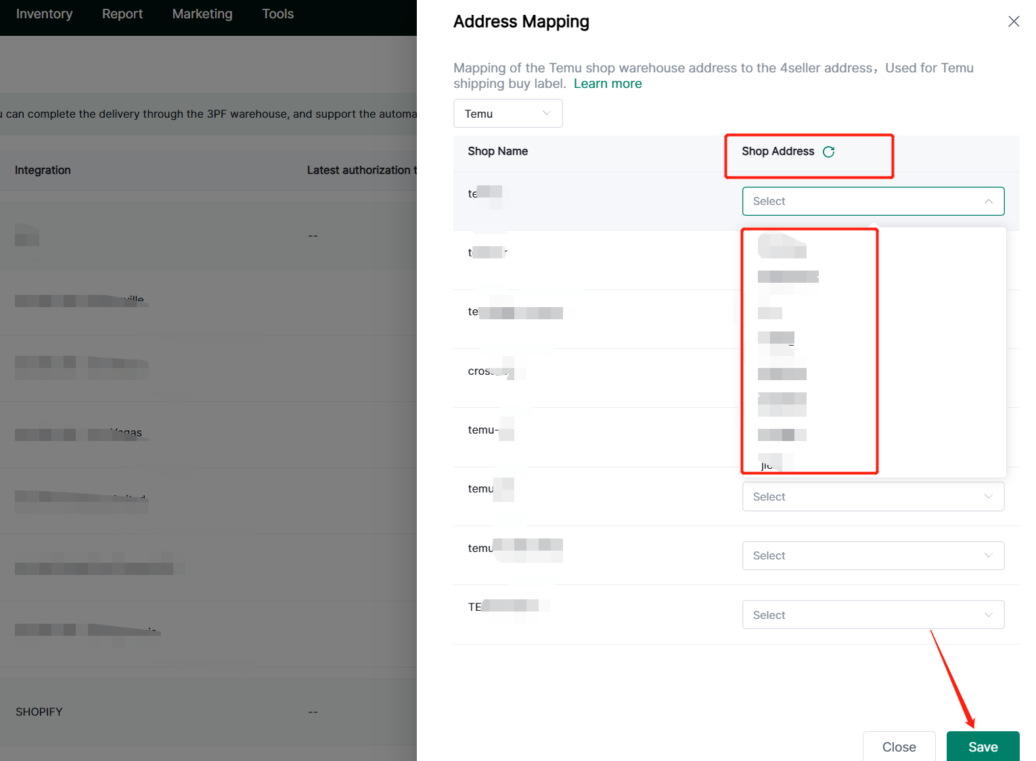Viewport: 1036px width, 761px height.
Task: Open the Tools menu
Action: click(x=277, y=14)
